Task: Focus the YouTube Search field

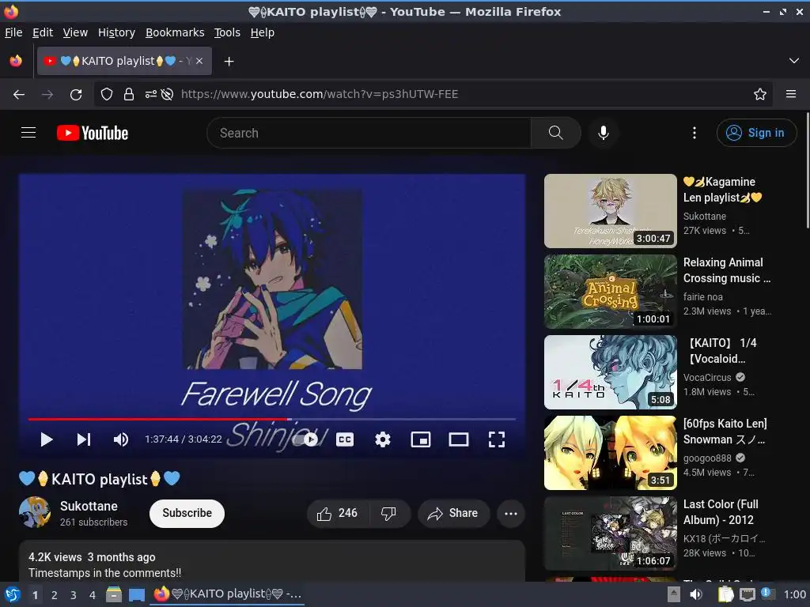Action: 369,133
